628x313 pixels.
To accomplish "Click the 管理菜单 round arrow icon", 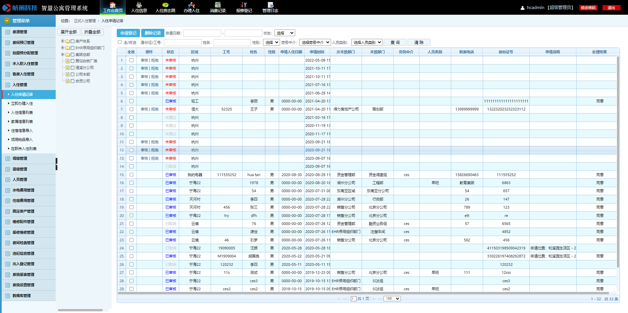I will tap(7, 21).
